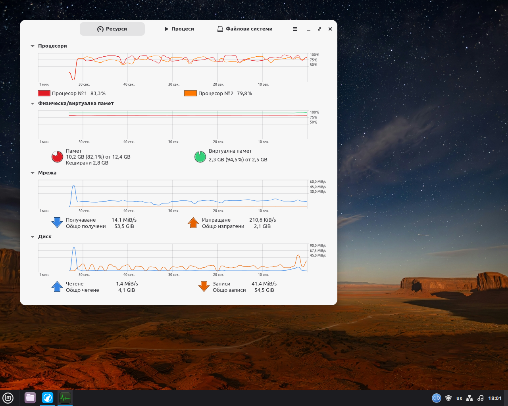Open the music note sound tray icon
This screenshot has height=406, width=508.
click(x=480, y=398)
